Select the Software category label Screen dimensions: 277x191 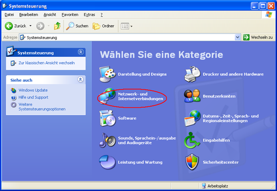(127, 118)
